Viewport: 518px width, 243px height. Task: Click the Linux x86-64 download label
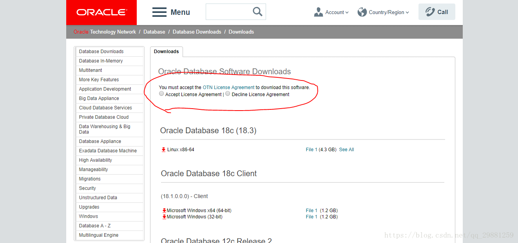point(181,150)
